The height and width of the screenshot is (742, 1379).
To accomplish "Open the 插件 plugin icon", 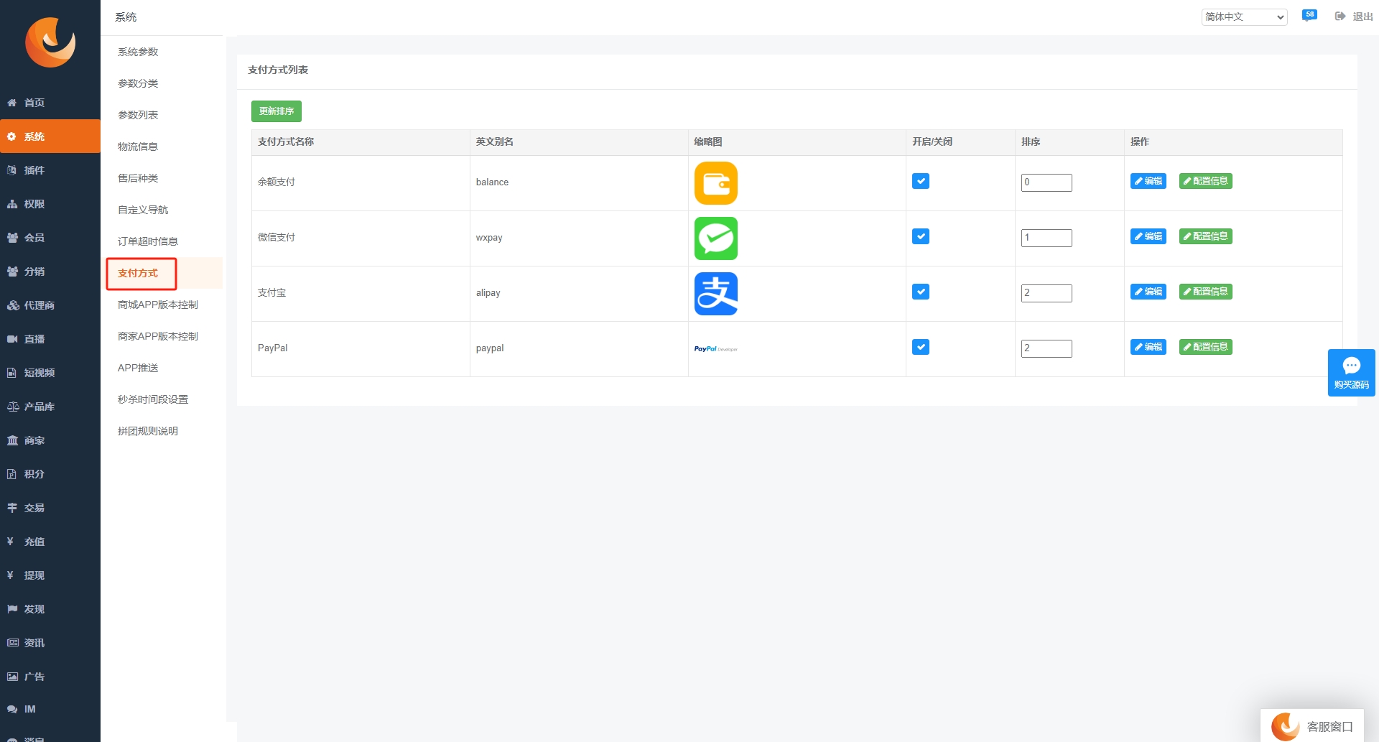I will 12,170.
